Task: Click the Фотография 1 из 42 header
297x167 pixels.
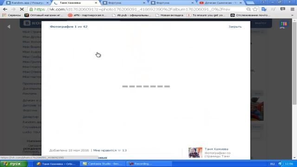Action: tap(69, 27)
